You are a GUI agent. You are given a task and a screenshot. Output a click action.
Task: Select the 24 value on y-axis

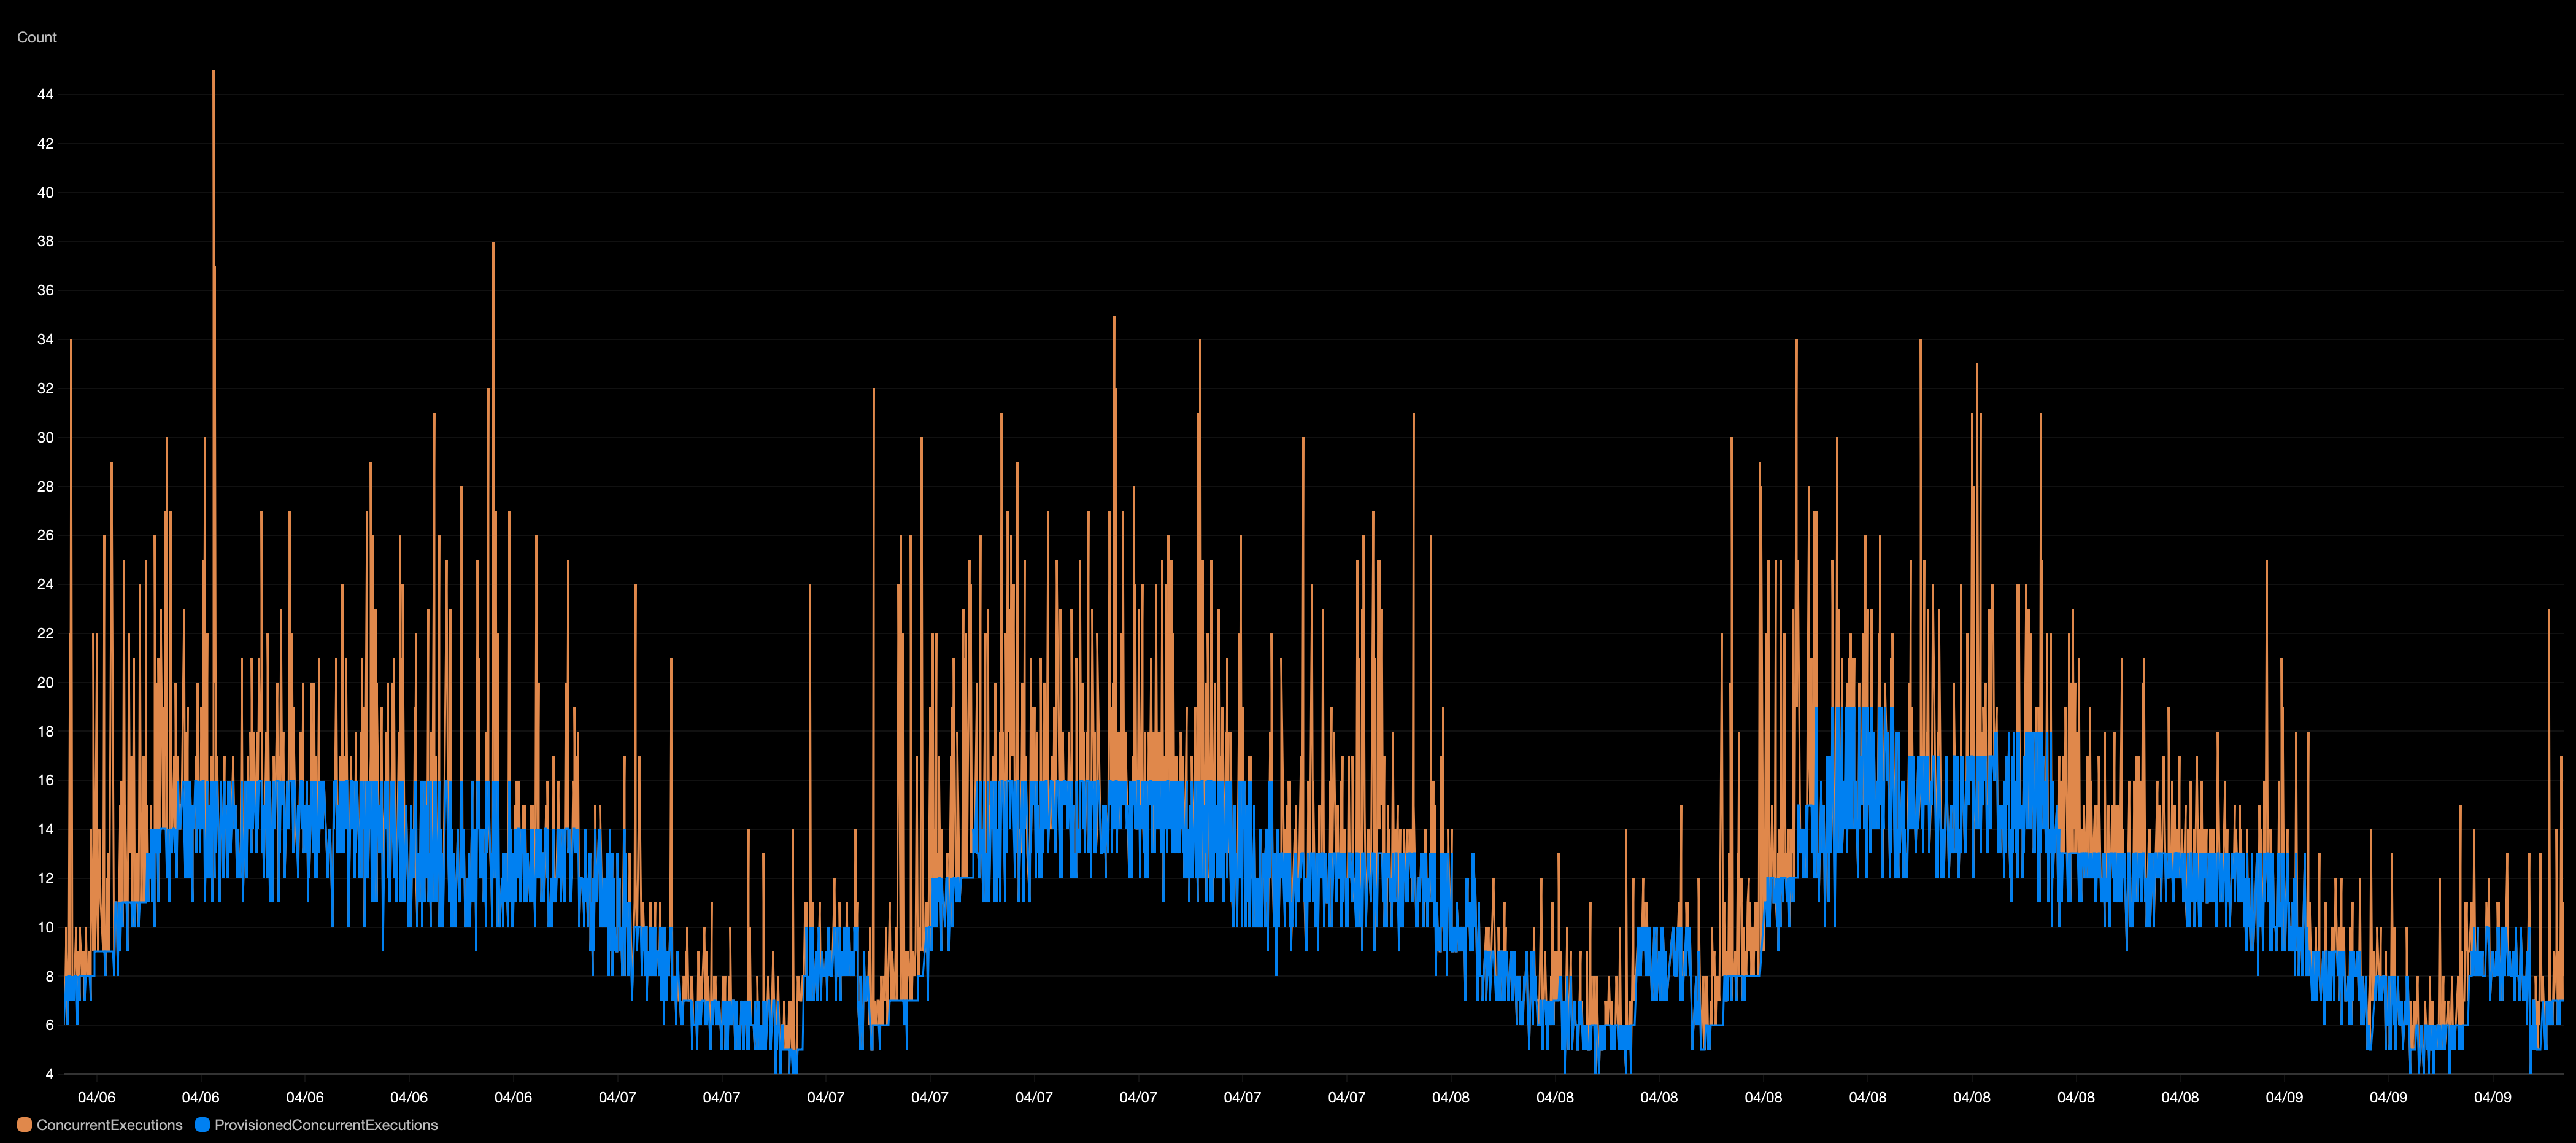[x=45, y=584]
